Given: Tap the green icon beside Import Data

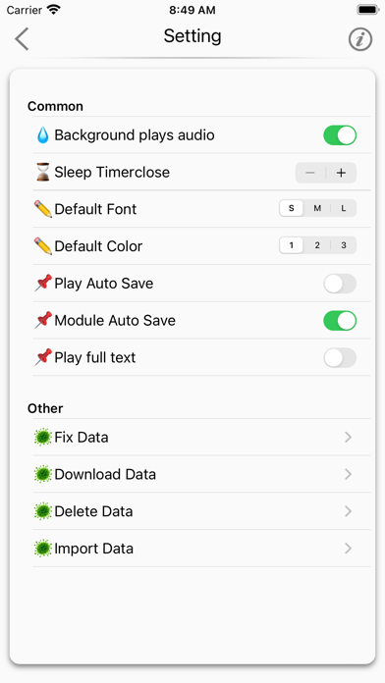Looking at the screenshot, I should tap(43, 548).
